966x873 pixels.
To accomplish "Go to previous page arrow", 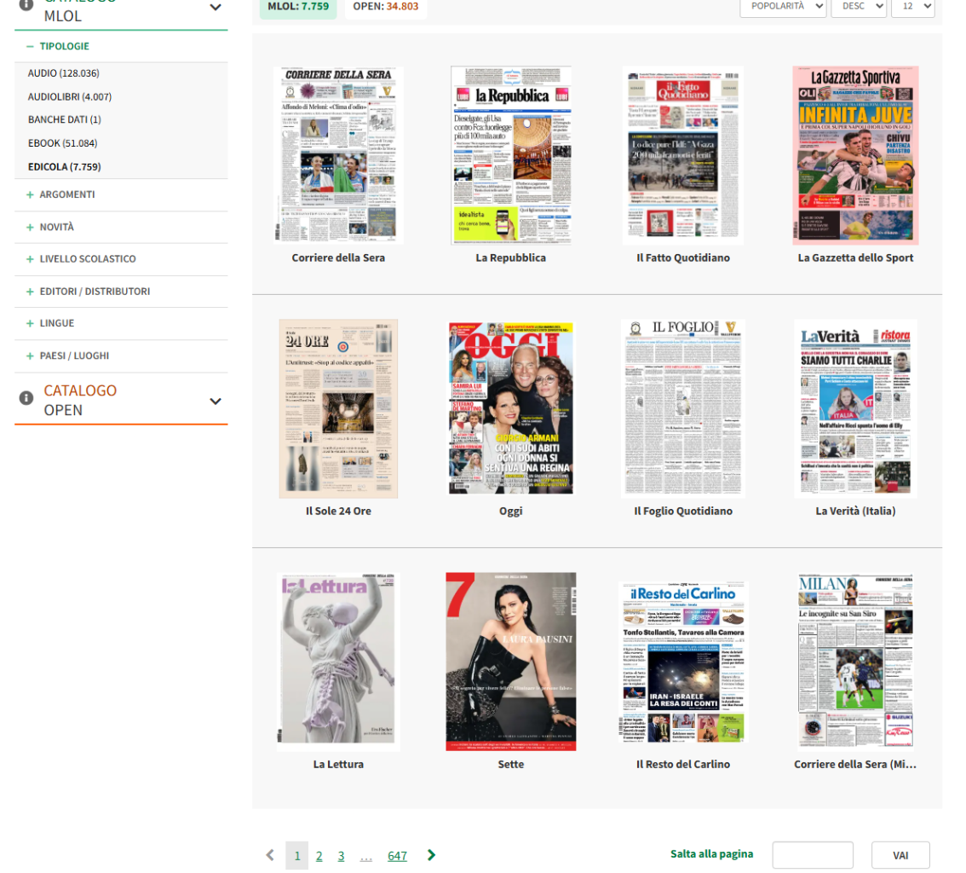I will 270,855.
